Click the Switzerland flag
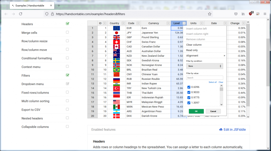271x151 pixels. click(116, 42)
